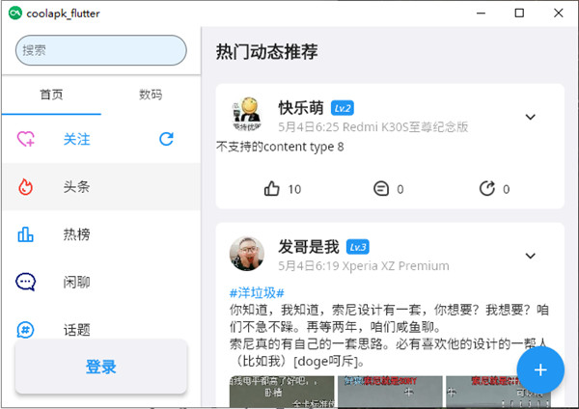Switch to the 数码 tab
The height and width of the screenshot is (409, 579).
151,95
